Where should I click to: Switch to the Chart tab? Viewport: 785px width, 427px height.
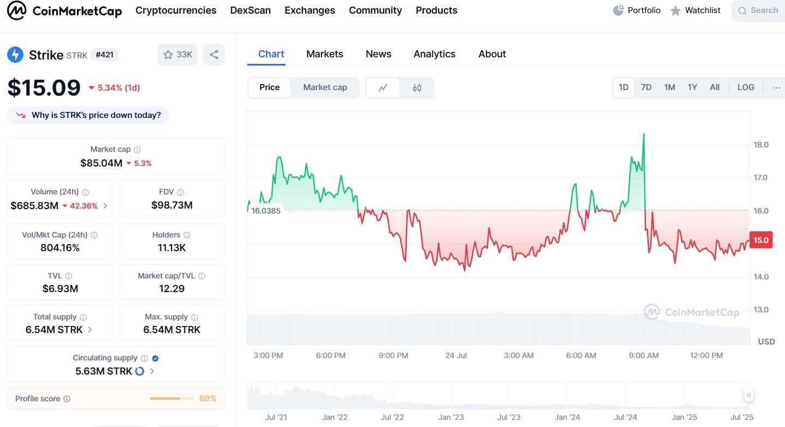(271, 54)
